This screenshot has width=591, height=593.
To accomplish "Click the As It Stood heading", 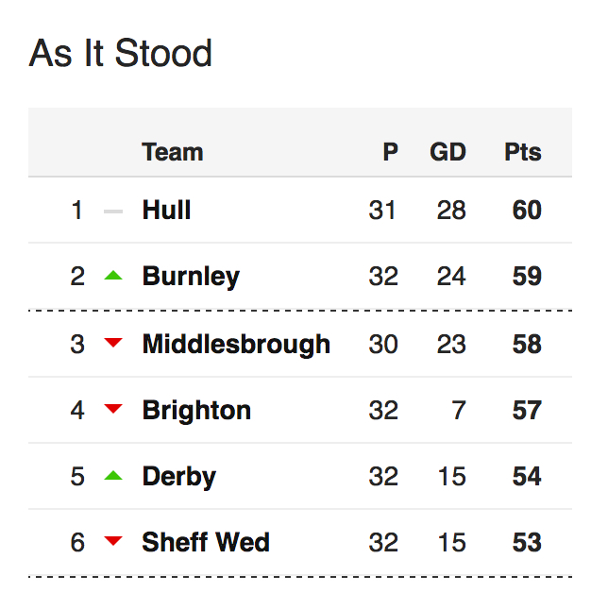I will point(120,53).
